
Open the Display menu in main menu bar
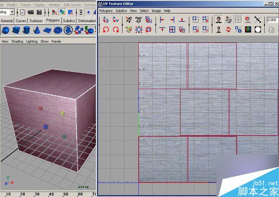tap(39, 5)
